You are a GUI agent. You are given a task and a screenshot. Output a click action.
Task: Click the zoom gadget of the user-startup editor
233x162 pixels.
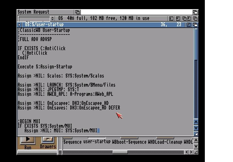pyautogui.click(x=189, y=25)
